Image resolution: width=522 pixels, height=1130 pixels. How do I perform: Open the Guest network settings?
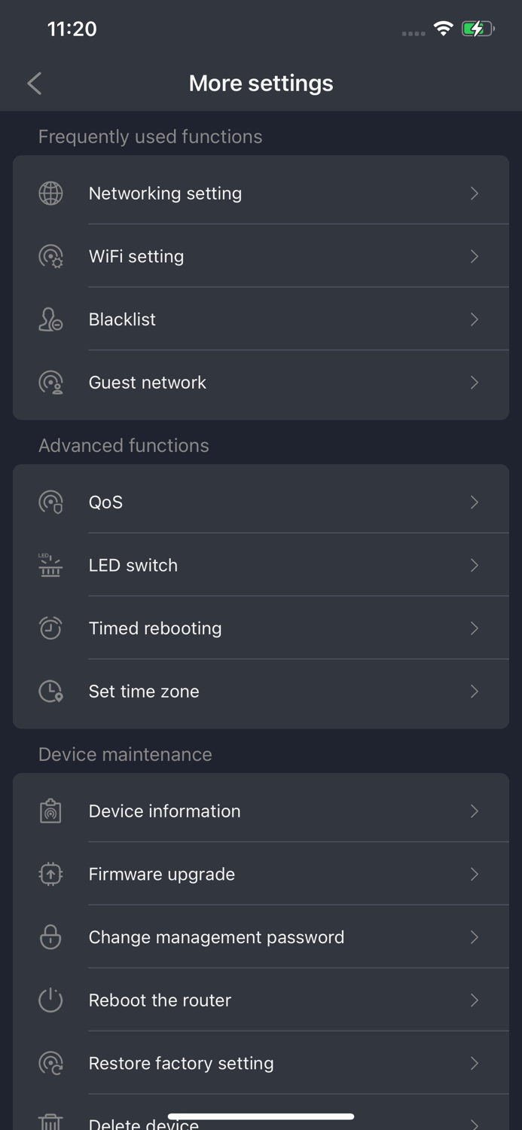point(261,383)
